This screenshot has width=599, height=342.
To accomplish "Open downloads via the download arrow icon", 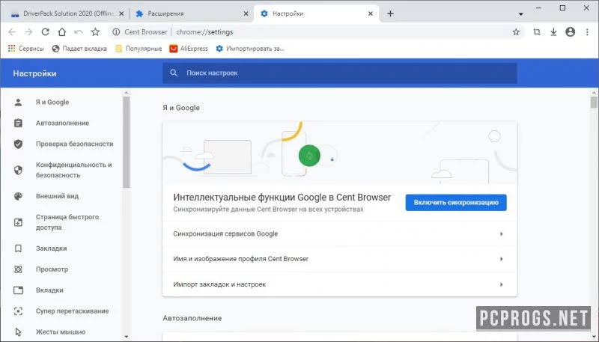I will (x=553, y=32).
